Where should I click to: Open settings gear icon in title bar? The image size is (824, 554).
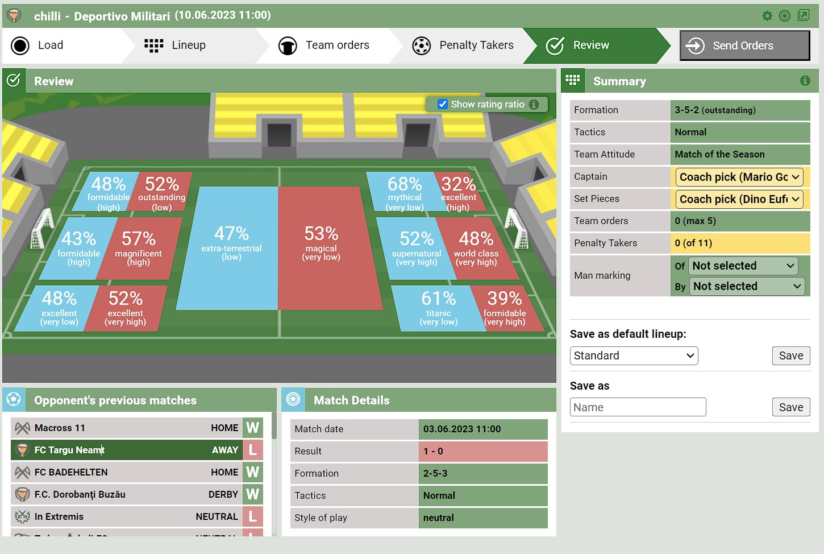coord(767,16)
